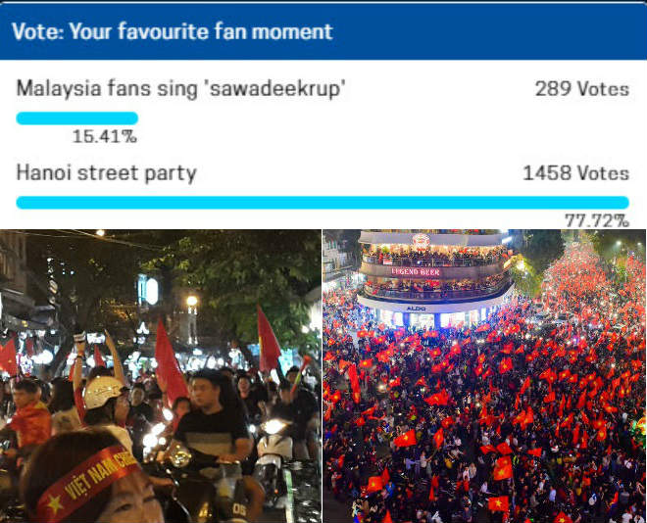Open the right aerial crowd photo
647x523 pixels.
[484, 376]
